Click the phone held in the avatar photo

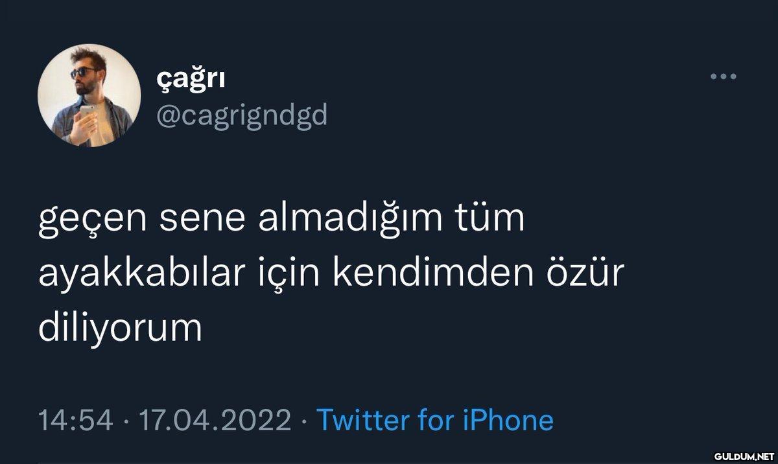pyautogui.click(x=87, y=114)
